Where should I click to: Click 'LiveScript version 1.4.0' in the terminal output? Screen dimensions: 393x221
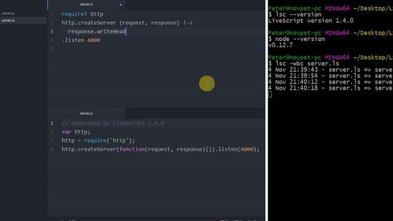(x=311, y=20)
